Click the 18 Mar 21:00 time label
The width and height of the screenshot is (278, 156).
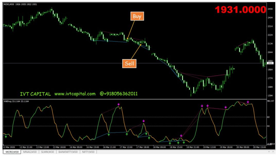(193, 147)
